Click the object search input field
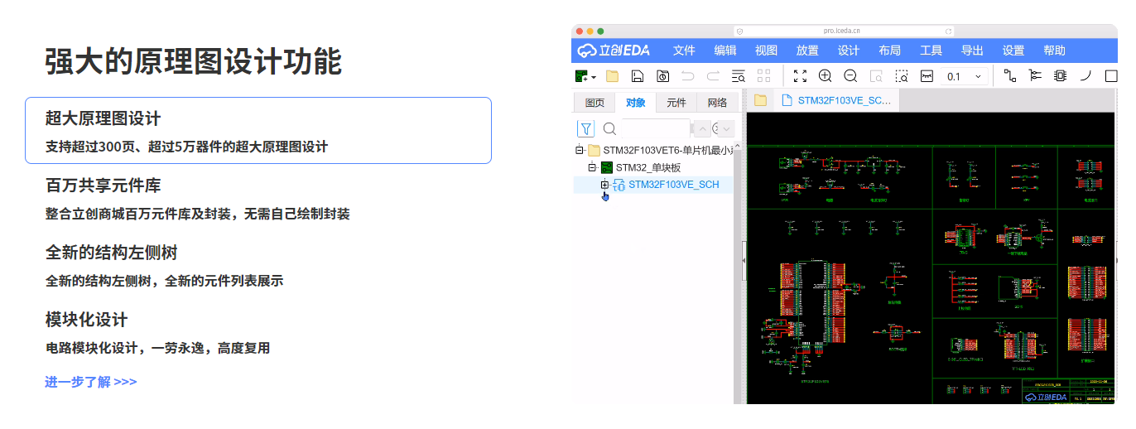The width and height of the screenshot is (1136, 429). point(656,128)
